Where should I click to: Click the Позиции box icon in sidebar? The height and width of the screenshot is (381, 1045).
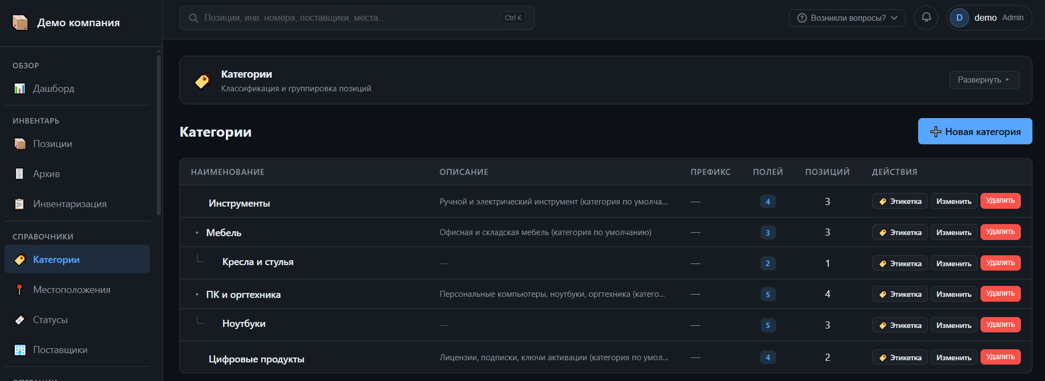pos(20,144)
